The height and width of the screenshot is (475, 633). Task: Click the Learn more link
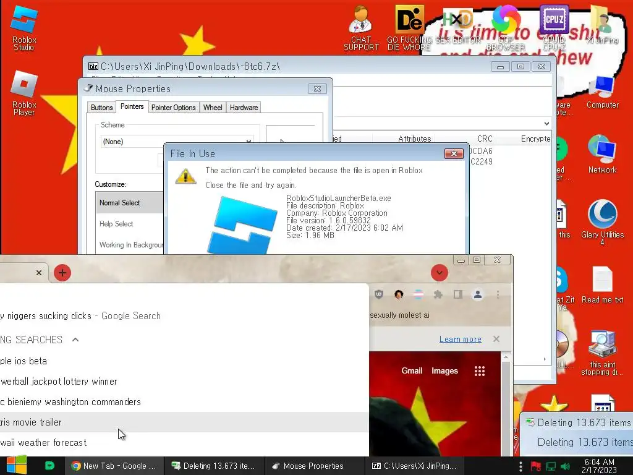(x=460, y=340)
